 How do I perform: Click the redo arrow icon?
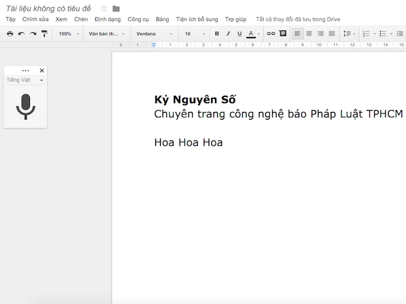tap(33, 34)
